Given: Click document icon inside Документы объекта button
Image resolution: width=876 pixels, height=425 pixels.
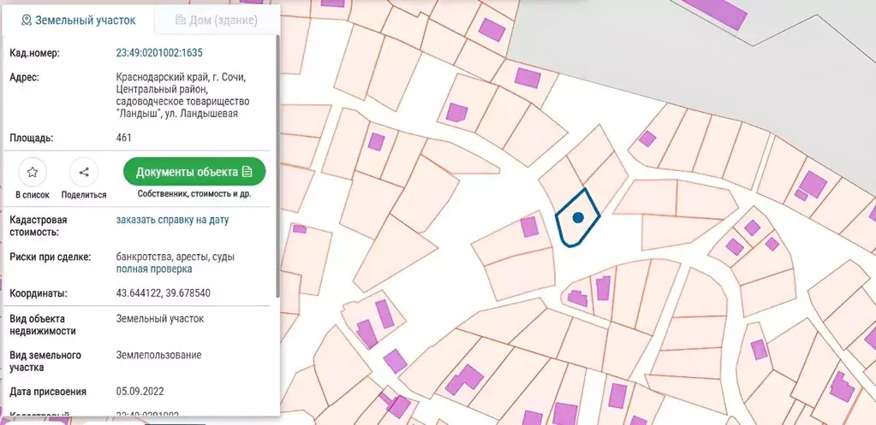Looking at the screenshot, I should click(x=247, y=172).
